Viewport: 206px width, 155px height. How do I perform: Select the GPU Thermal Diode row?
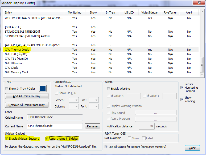pos(17,50)
